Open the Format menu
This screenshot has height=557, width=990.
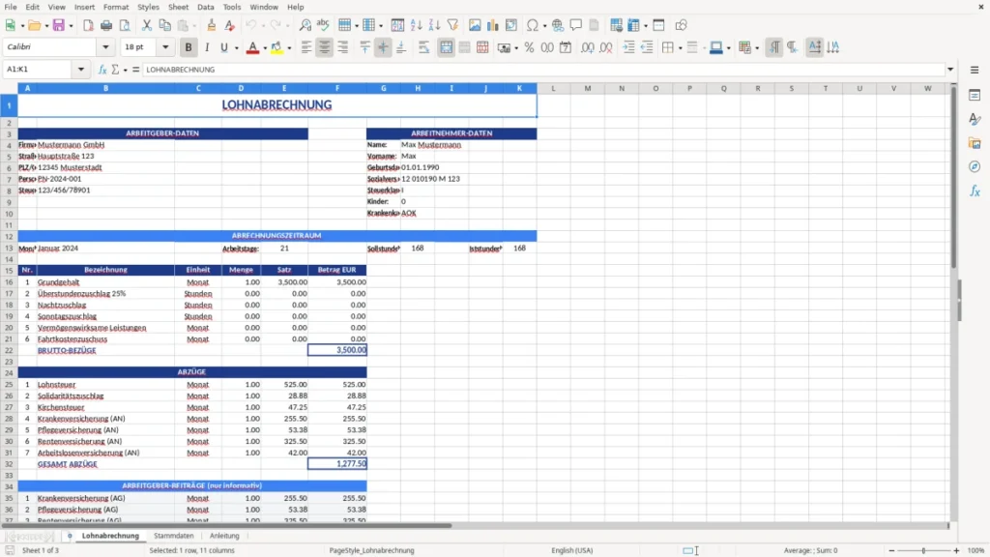coord(116,7)
